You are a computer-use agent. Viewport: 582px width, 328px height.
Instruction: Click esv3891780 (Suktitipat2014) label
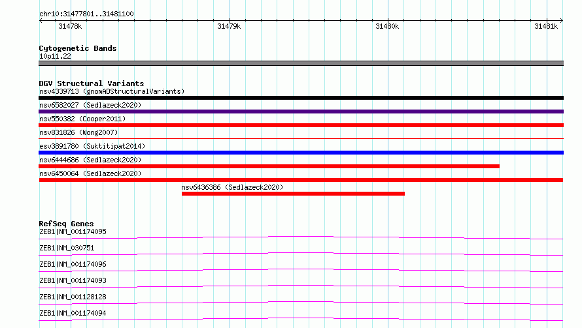click(x=92, y=146)
